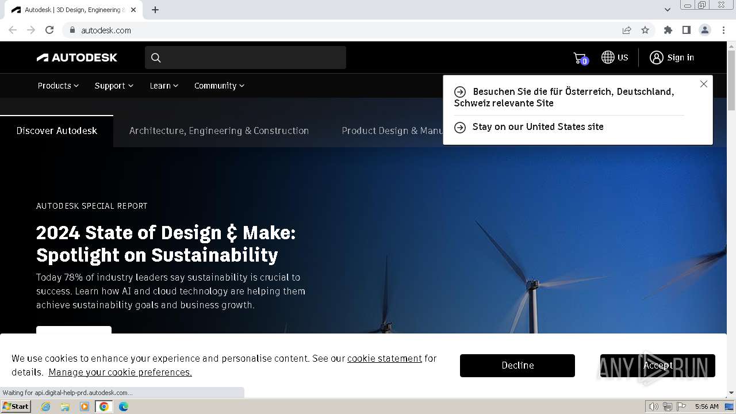Viewport: 736px width, 414px height.
Task: Expand the Products menu
Action: (x=58, y=86)
